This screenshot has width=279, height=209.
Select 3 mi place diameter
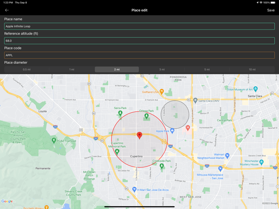pos(162,69)
